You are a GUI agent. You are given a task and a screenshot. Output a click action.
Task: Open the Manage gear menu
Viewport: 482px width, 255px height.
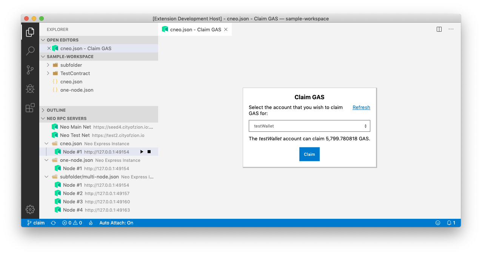coord(30,209)
